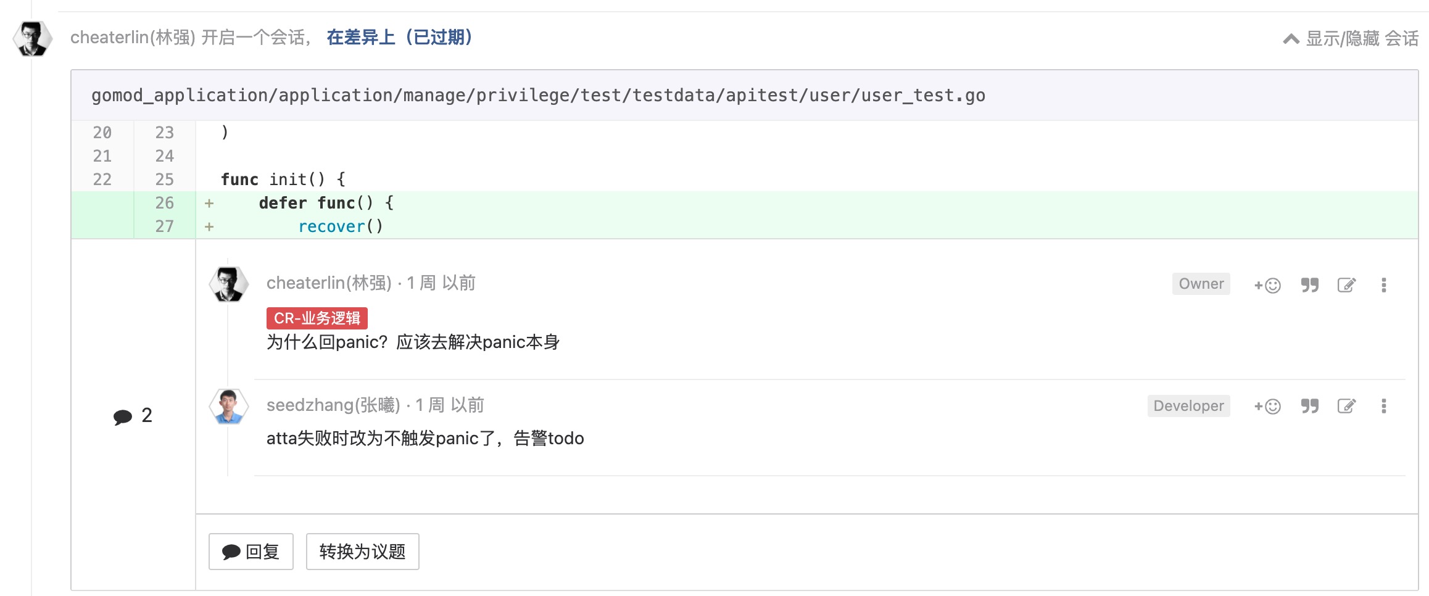Add emoji reaction to cheaterlin's comment
Viewport: 1429px width, 596px height.
point(1267,285)
